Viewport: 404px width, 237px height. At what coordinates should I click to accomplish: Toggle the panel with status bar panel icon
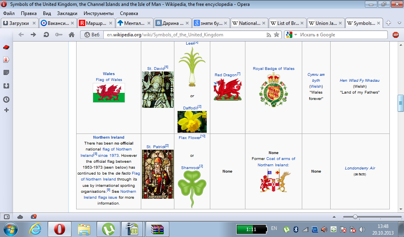(6, 217)
